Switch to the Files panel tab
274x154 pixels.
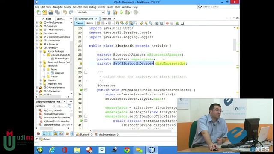48,19
